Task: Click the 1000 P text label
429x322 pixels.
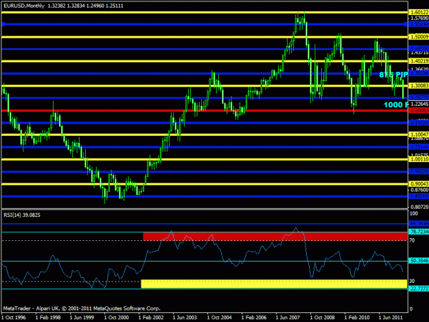Action: (x=395, y=105)
